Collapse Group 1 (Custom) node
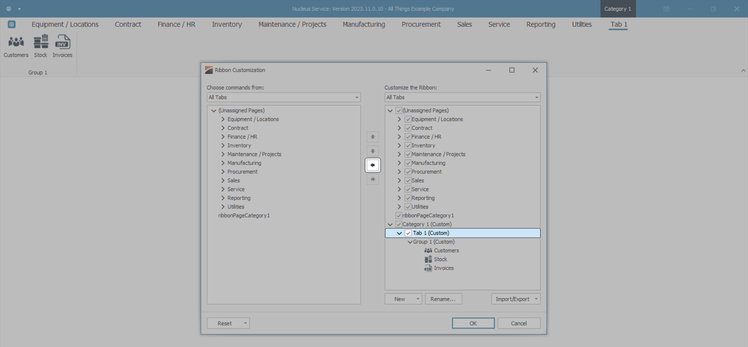This screenshot has height=347, width=748. click(x=410, y=242)
